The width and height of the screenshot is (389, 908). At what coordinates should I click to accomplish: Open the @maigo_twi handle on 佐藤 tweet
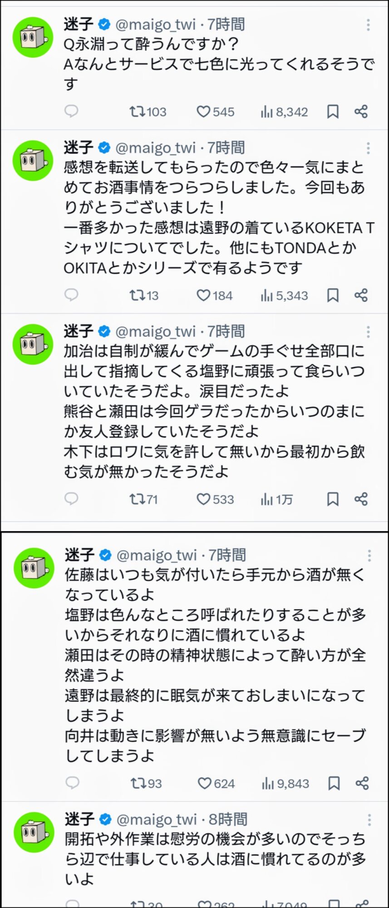[x=157, y=555]
